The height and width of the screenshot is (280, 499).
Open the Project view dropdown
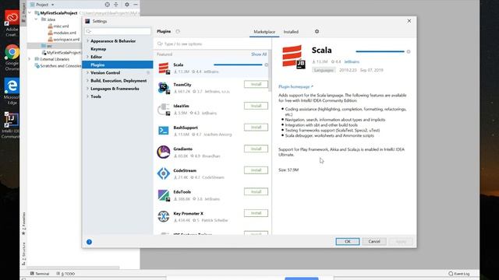point(42,5)
